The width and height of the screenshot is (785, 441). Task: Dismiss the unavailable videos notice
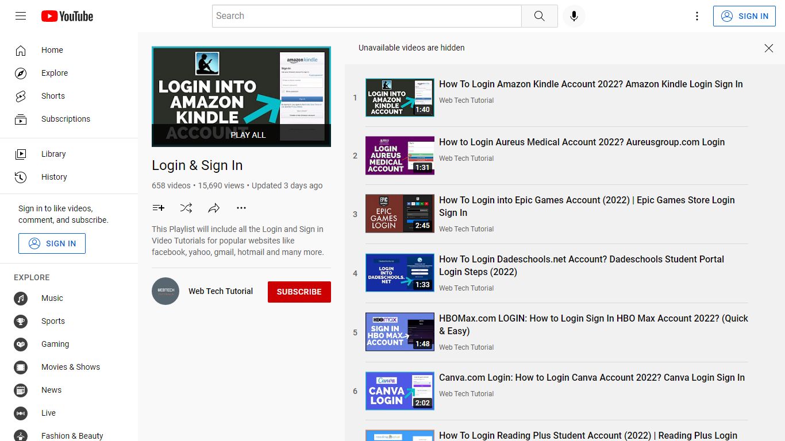(769, 48)
